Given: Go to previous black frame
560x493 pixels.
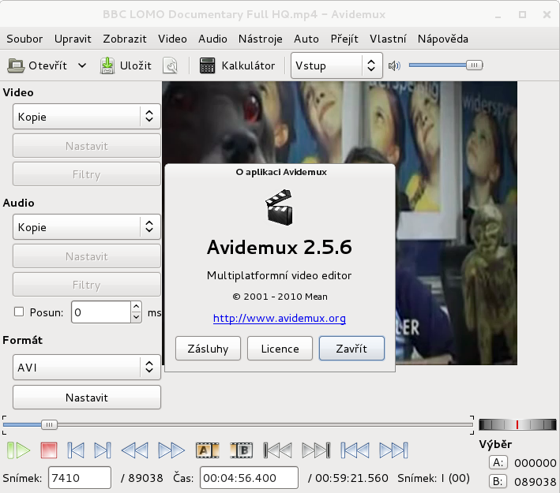Looking at the screenshot, I should (x=277, y=450).
